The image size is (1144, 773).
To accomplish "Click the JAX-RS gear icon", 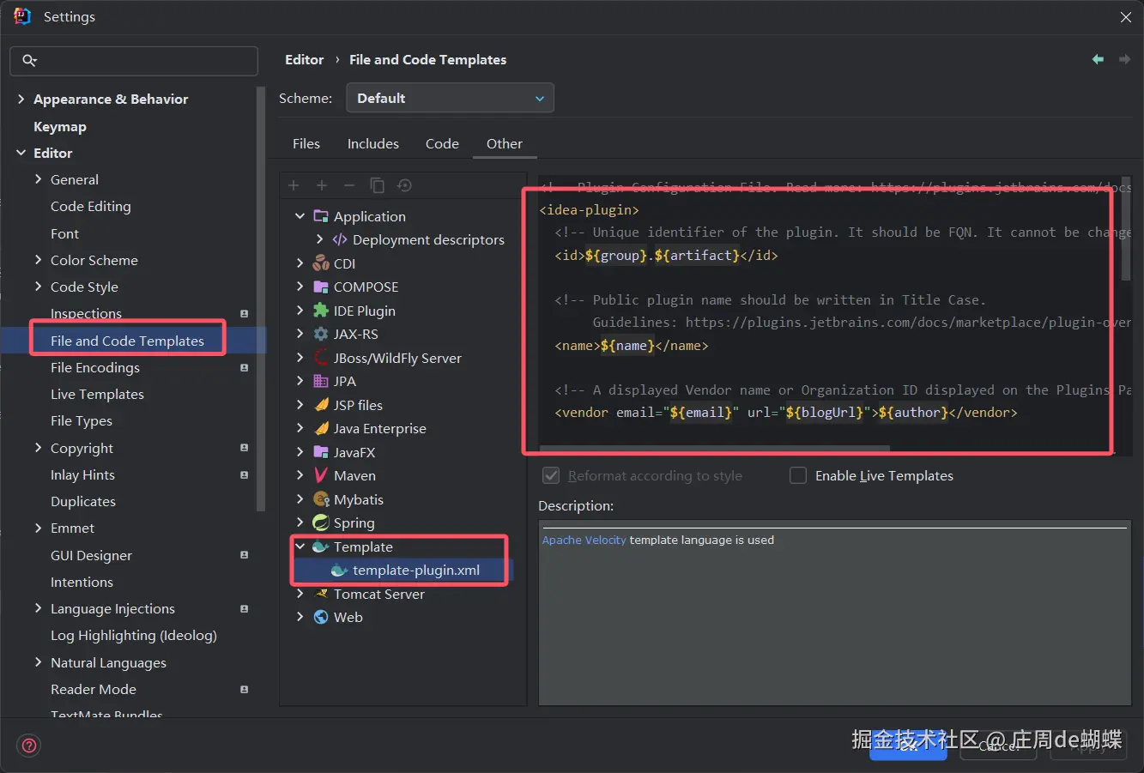I will click(321, 334).
